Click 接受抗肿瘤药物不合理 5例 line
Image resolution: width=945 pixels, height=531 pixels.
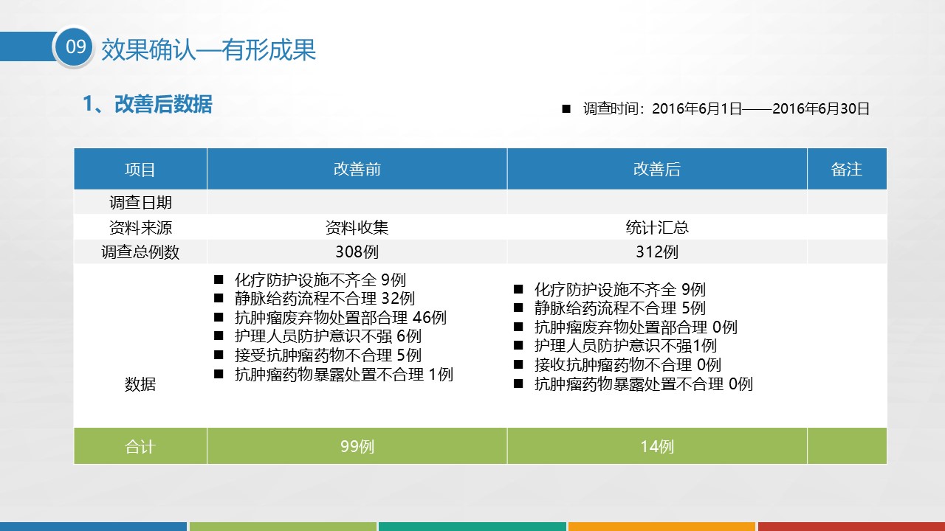[x=328, y=355]
